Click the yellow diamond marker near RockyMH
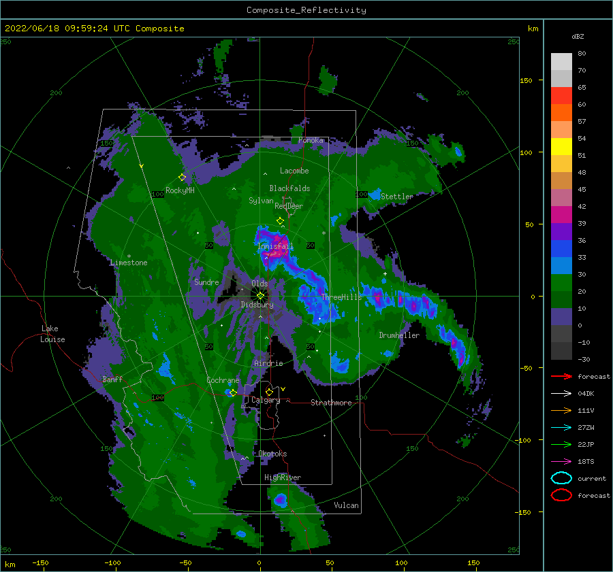 tap(182, 178)
